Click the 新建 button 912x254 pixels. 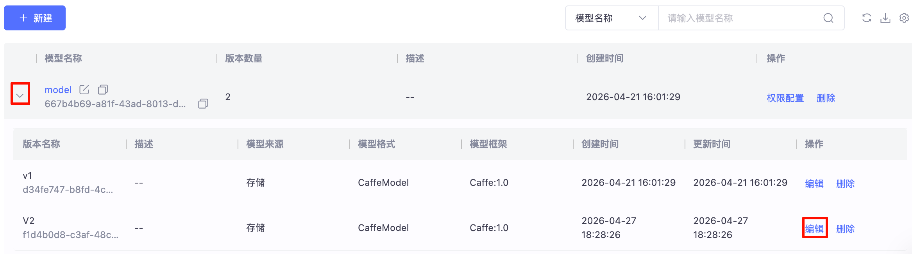[x=35, y=18]
